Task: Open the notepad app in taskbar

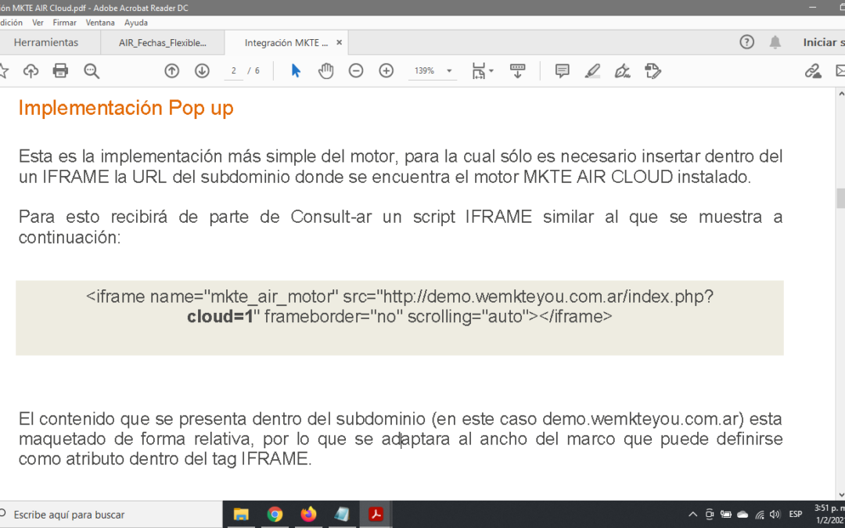Action: click(342, 515)
